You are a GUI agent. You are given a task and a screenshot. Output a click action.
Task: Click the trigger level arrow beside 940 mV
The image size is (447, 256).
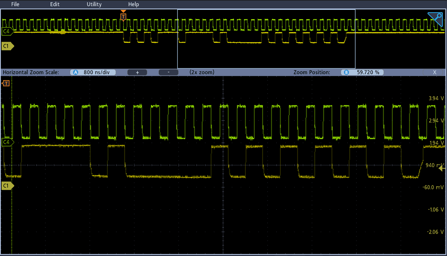[x=442, y=168]
